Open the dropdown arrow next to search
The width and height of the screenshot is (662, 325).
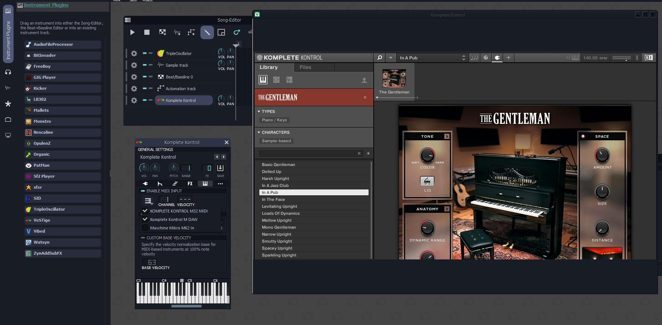(x=391, y=58)
